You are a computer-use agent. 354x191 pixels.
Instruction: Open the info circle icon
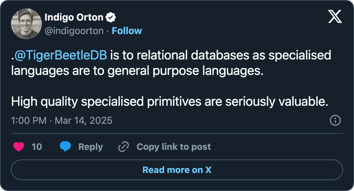point(335,121)
